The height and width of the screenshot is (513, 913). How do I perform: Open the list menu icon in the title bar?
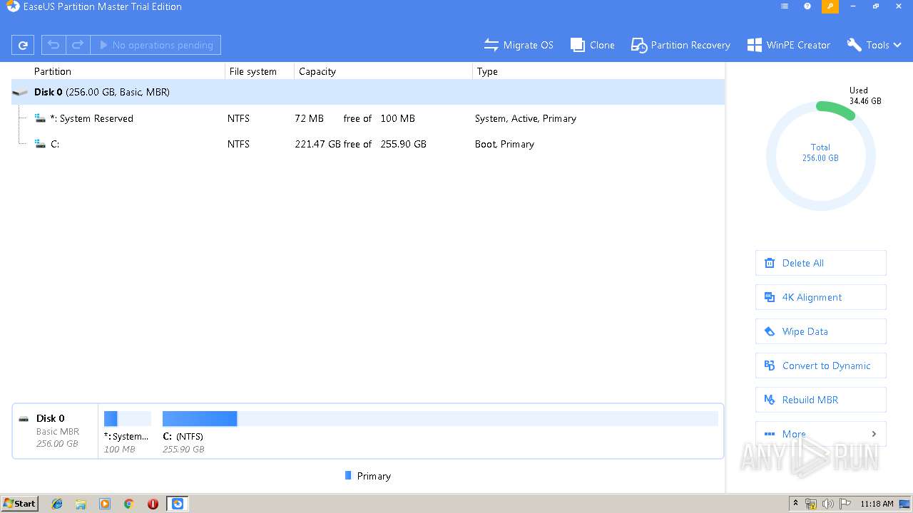tap(785, 6)
